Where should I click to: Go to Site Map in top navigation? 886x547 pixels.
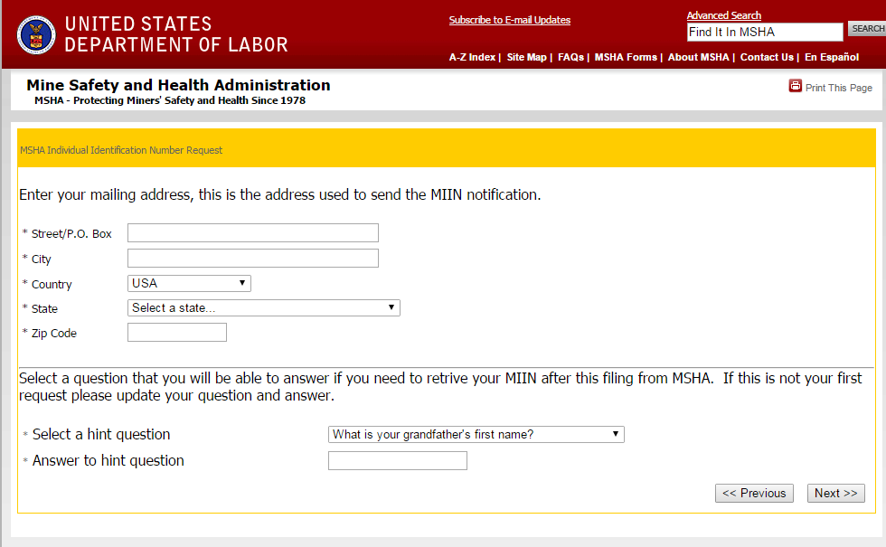pos(526,57)
